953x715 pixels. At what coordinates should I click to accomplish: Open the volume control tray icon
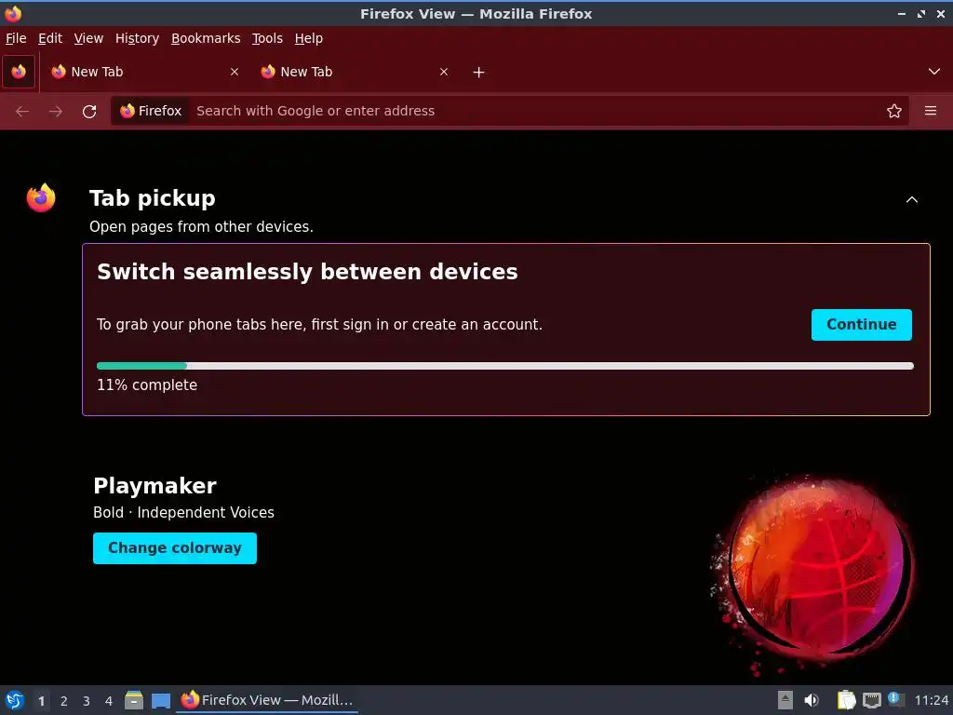(x=812, y=700)
